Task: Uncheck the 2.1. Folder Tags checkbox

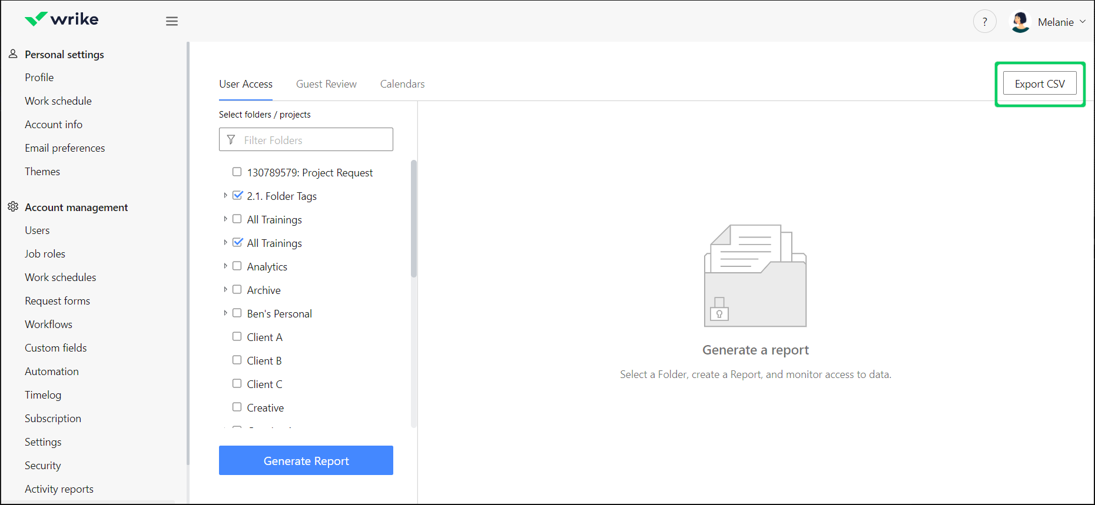Action: [x=237, y=195]
